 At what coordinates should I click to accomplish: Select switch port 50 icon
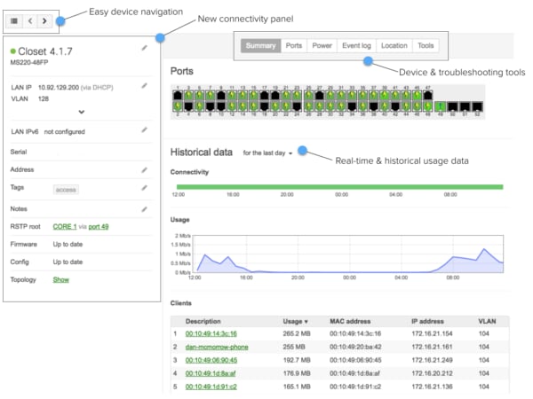click(453, 106)
